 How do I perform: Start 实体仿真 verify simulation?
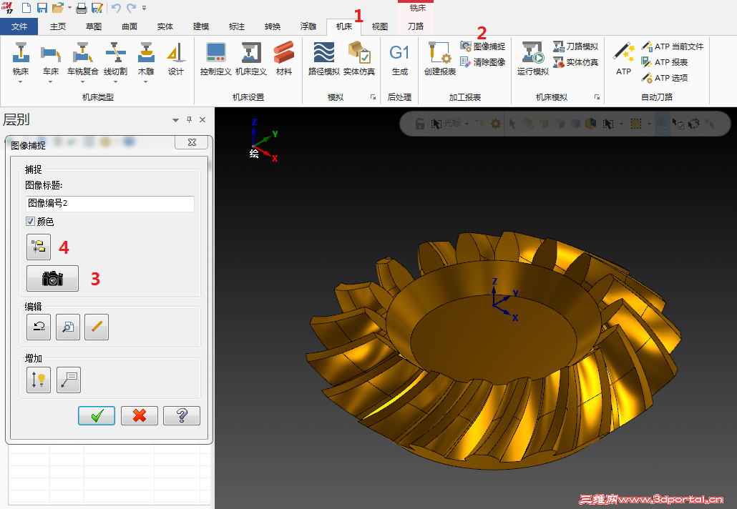(x=359, y=59)
